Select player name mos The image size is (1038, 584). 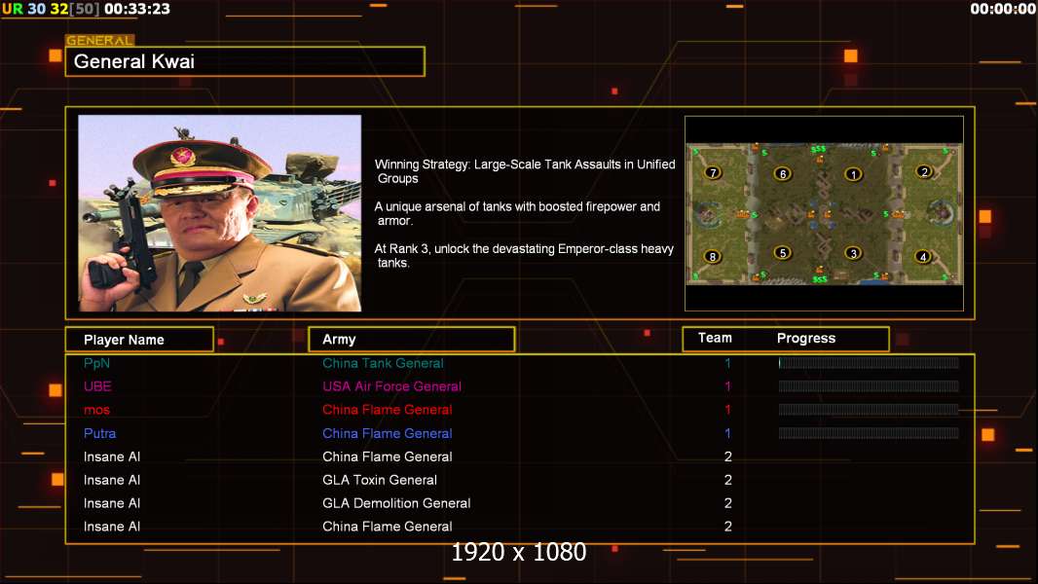(x=96, y=410)
